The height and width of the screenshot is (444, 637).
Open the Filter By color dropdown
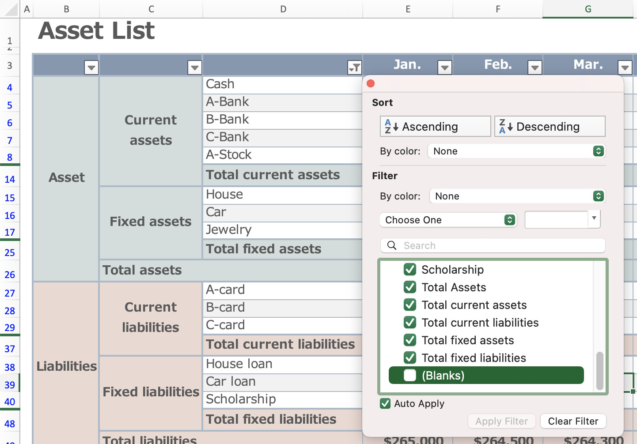coord(517,196)
